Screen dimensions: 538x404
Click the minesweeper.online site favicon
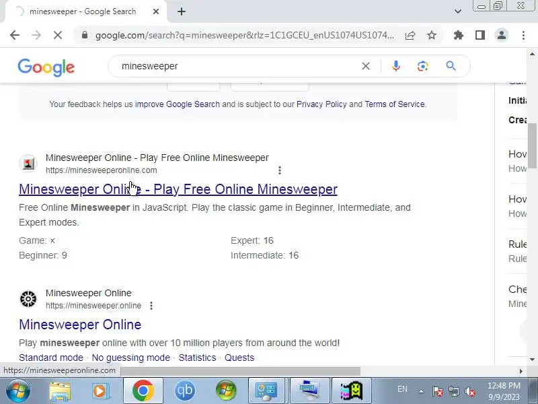click(28, 298)
